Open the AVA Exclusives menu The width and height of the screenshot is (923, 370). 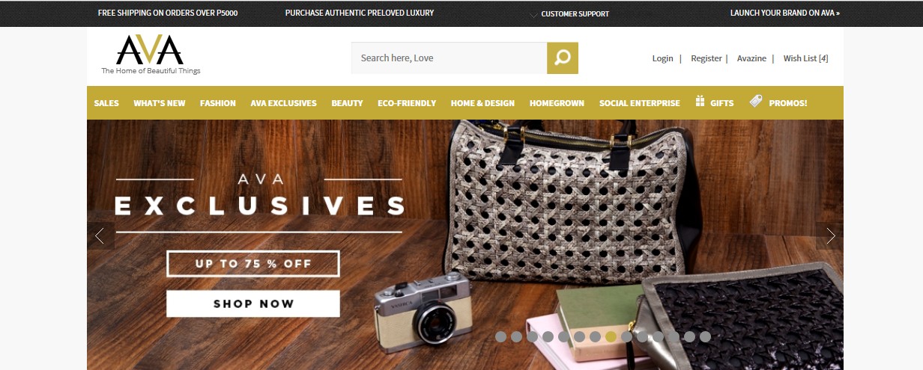[x=283, y=103]
